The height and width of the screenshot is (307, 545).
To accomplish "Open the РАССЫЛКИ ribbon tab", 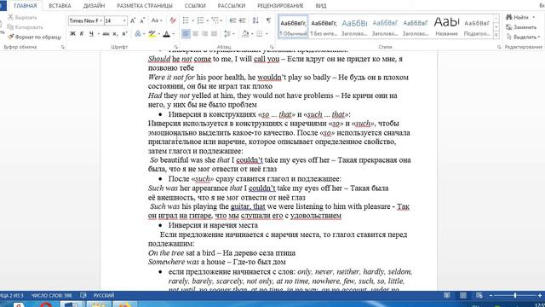I will tap(231, 6).
